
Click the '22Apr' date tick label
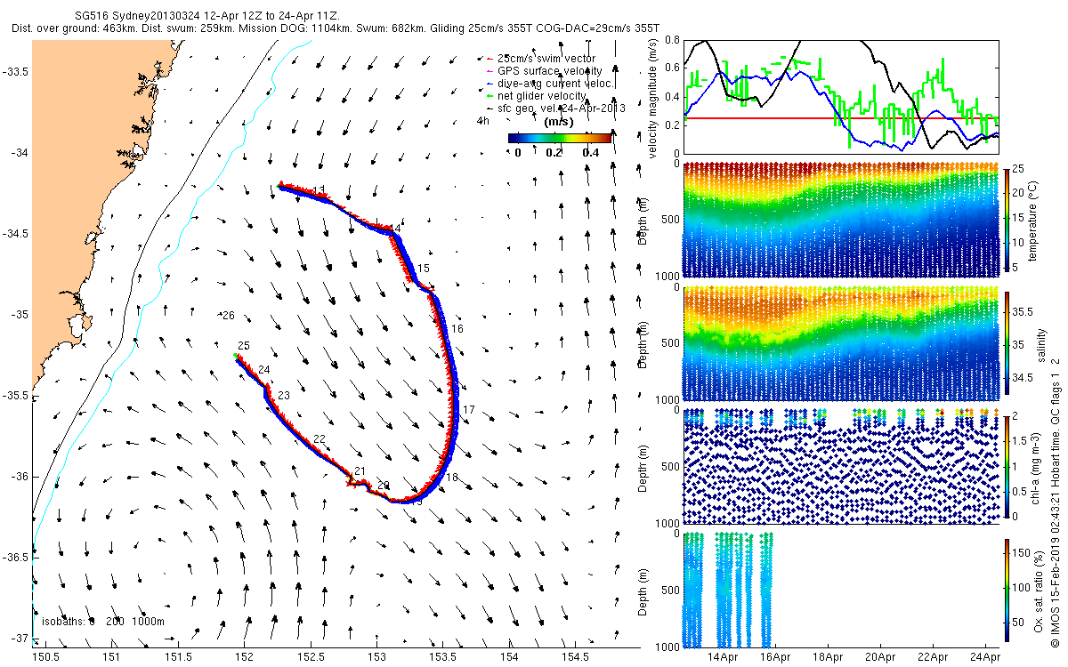tap(933, 656)
